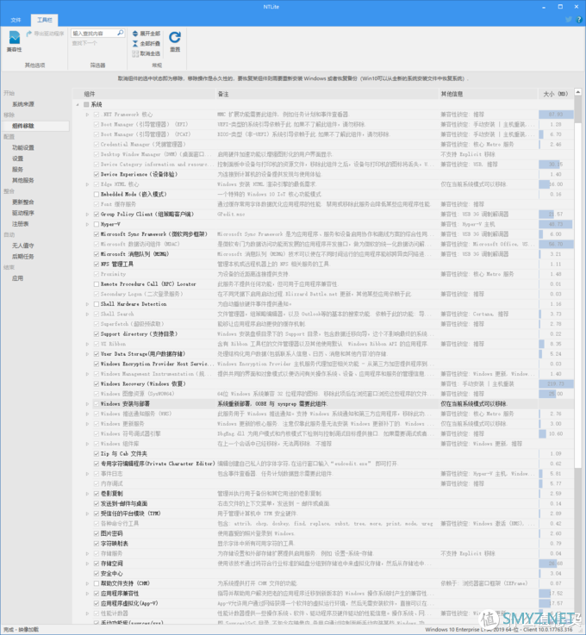Screen dimensions: 586x635
Task: Expand User Data Storage node
Action: (87, 354)
